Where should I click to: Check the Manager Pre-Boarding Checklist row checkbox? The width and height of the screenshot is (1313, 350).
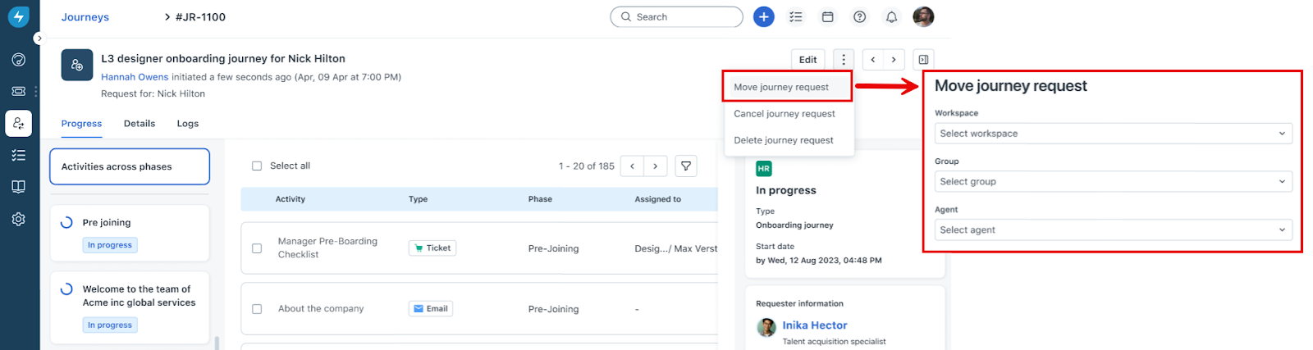tap(257, 248)
